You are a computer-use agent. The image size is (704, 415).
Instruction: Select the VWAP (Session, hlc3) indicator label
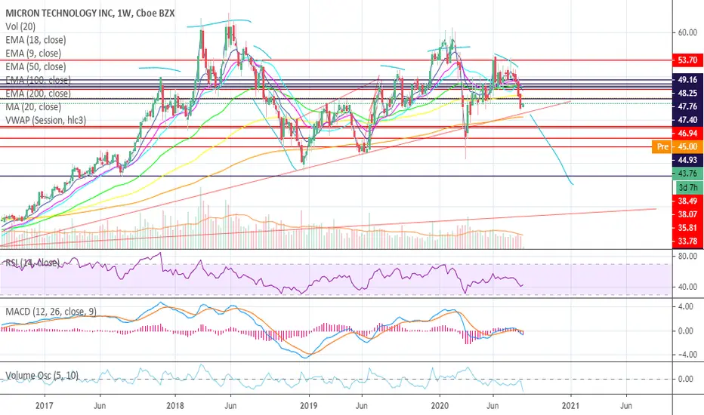pos(46,120)
